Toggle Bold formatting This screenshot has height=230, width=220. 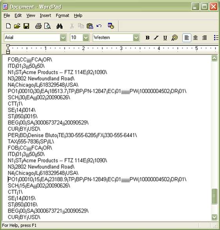[x=147, y=38]
